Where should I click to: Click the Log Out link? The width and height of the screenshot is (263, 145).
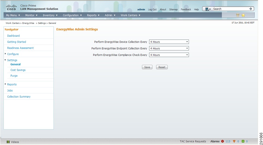[x=152, y=10]
